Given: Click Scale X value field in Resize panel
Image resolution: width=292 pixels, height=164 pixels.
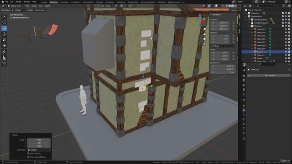Looking at the screenshot, I should pyautogui.click(x=39, y=140).
